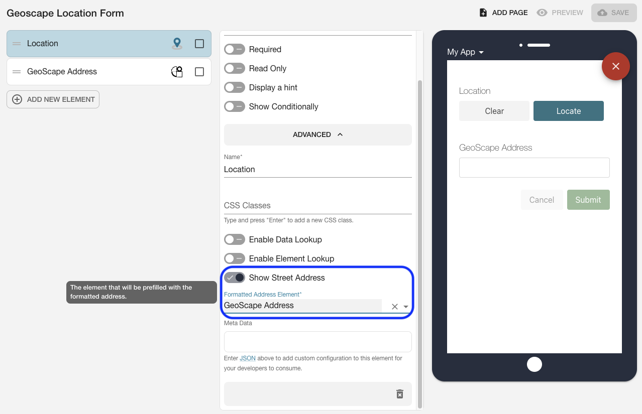The width and height of the screenshot is (642, 414).
Task: Select the Location element row
Action: 109,44
